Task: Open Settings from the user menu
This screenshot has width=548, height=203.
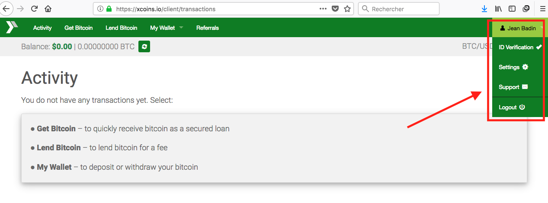Action: (x=513, y=67)
